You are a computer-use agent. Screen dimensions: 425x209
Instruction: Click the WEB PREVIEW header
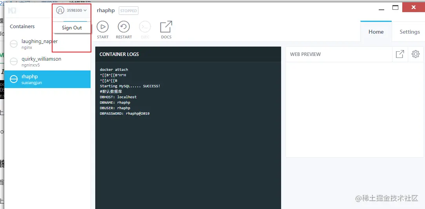tap(305, 54)
